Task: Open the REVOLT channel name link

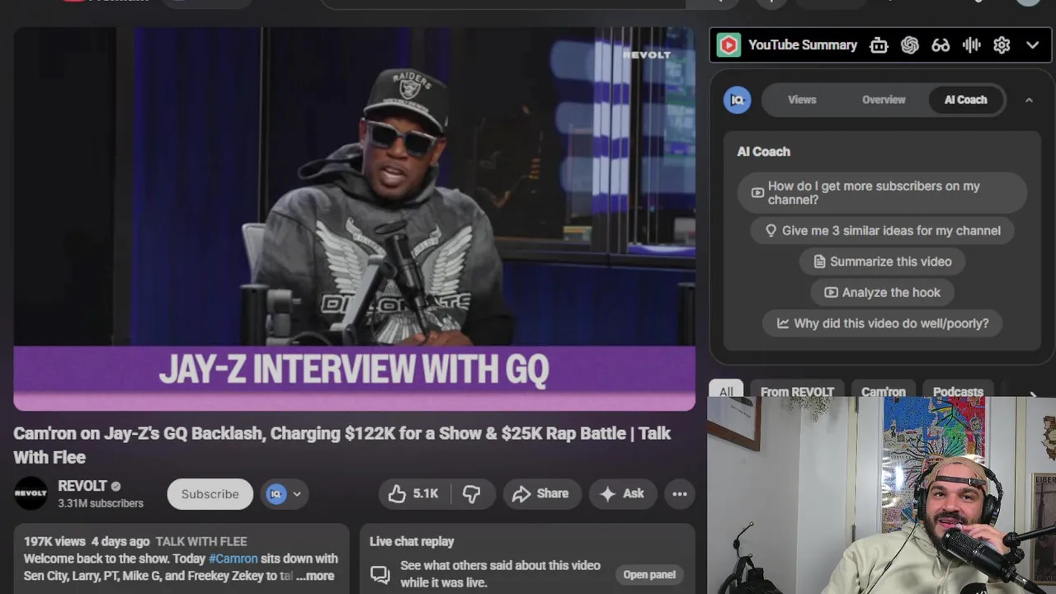Action: coord(82,486)
